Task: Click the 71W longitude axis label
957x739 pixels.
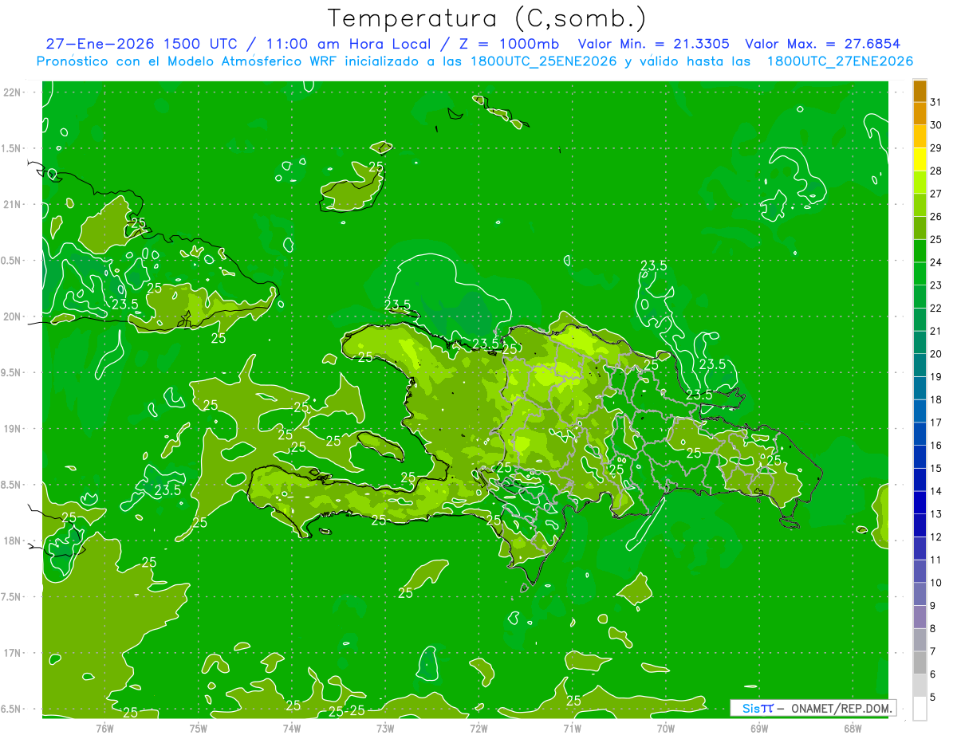Action: [x=572, y=728]
